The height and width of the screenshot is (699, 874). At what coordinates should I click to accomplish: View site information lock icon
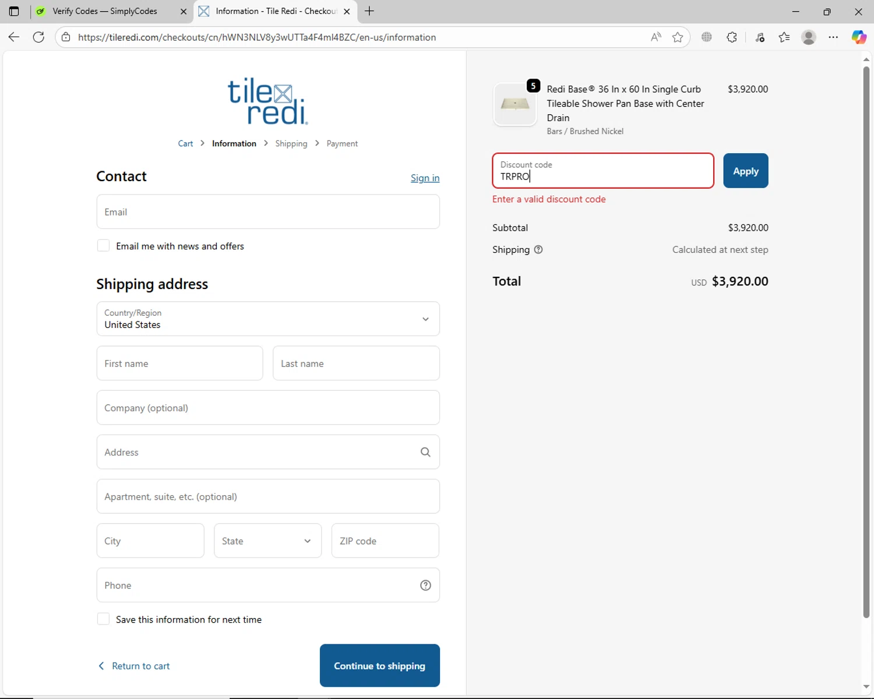tap(66, 37)
